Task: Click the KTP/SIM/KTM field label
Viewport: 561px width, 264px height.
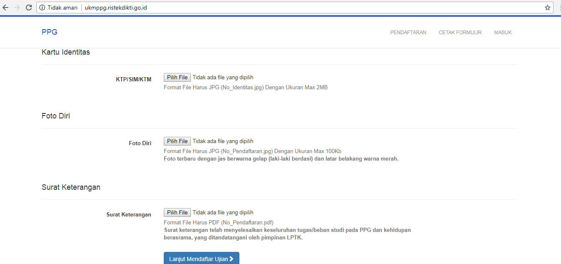Action: [134, 79]
